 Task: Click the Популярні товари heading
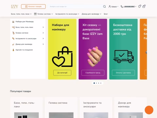21,91
